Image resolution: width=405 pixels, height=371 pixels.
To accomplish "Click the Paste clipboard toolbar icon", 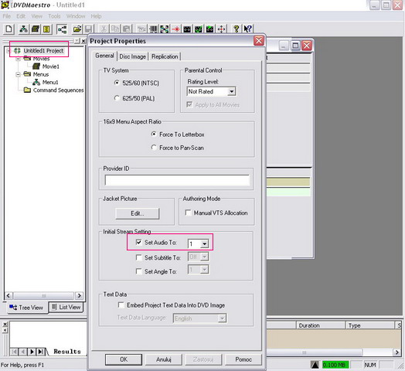I will 126,29.
